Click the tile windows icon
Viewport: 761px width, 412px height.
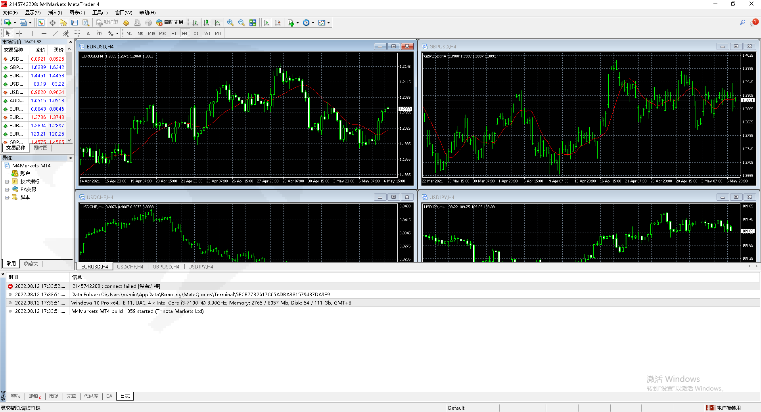pyautogui.click(x=253, y=23)
